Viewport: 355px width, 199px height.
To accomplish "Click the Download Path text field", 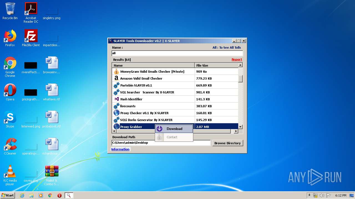I will click(161, 143).
